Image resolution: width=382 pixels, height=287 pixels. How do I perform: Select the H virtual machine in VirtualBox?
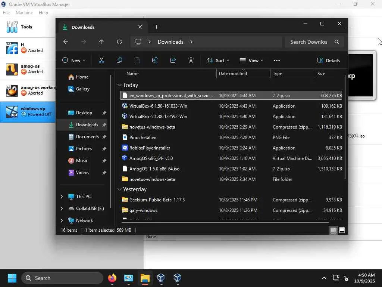pyautogui.click(x=28, y=48)
